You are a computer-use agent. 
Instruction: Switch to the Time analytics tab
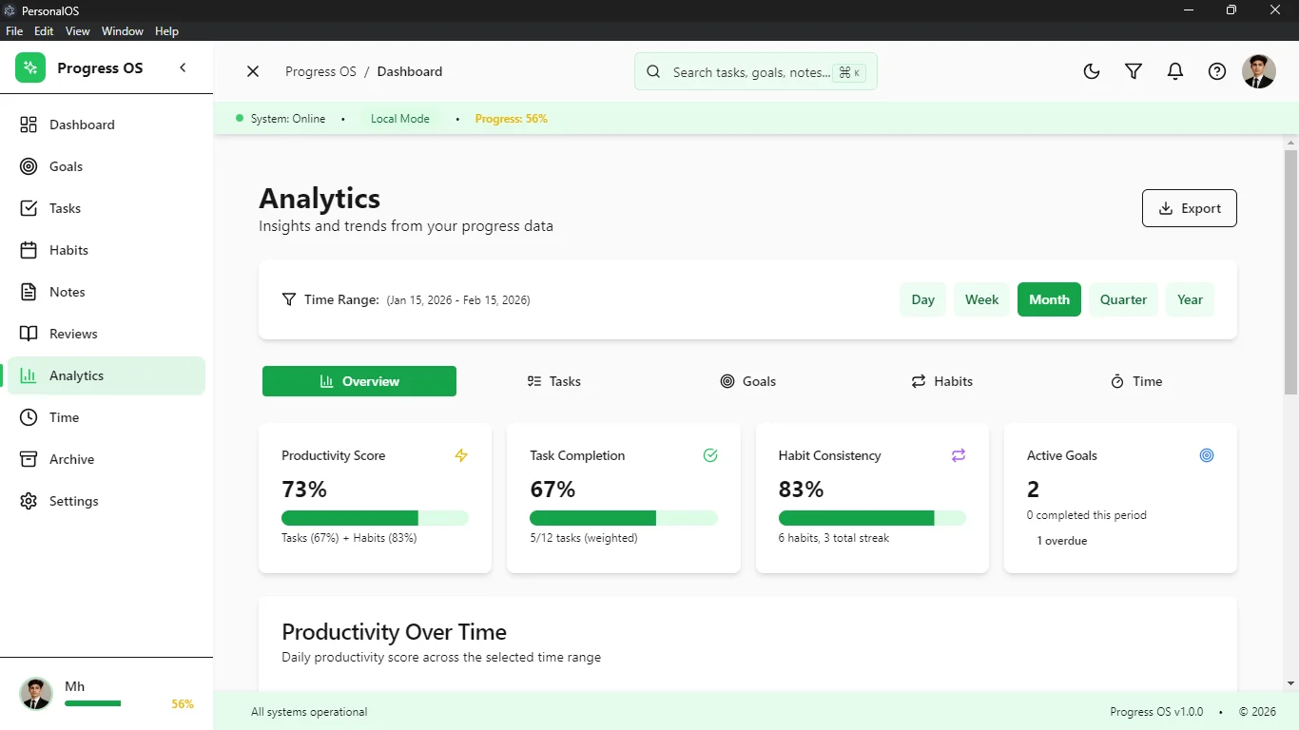pyautogui.click(x=1135, y=381)
